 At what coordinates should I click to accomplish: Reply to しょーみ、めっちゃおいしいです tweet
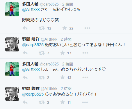pos(25,77)
